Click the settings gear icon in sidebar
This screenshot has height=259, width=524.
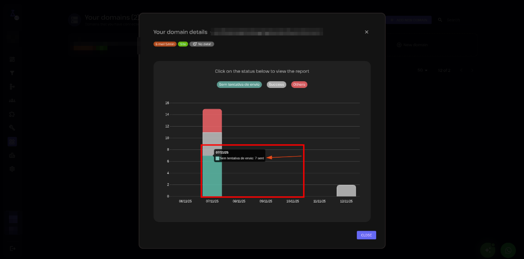click(x=12, y=169)
